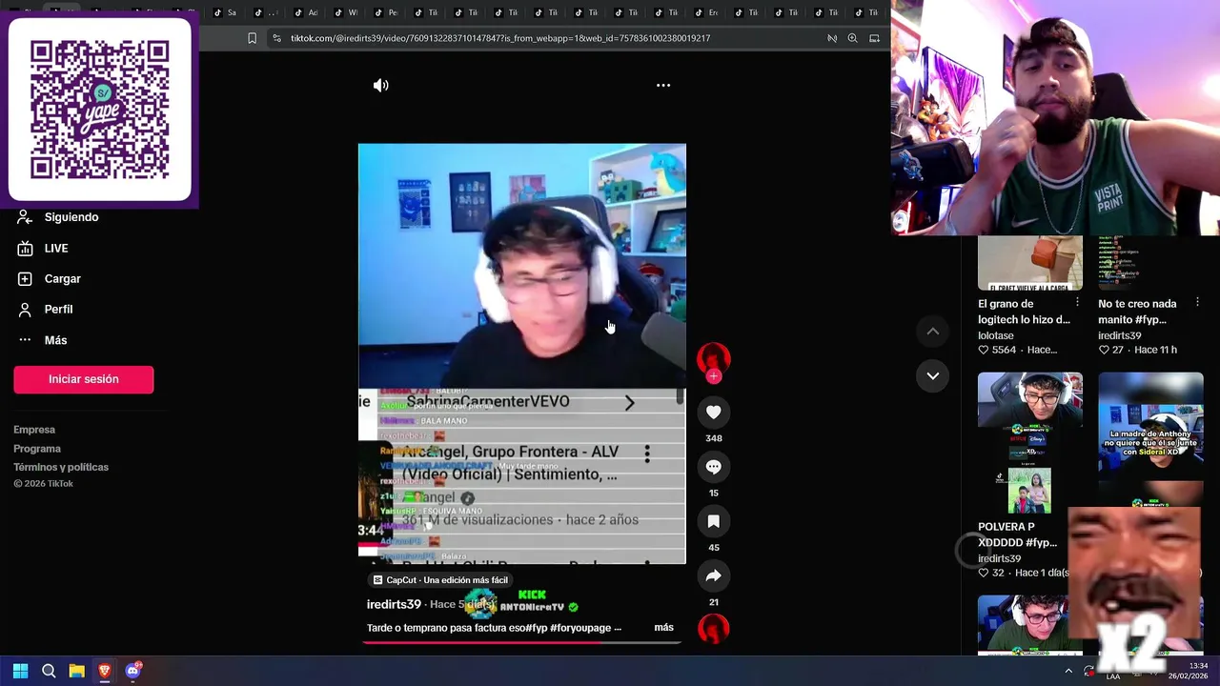
Task: Click the picture-in-picture icon in address bar
Action: point(874,38)
